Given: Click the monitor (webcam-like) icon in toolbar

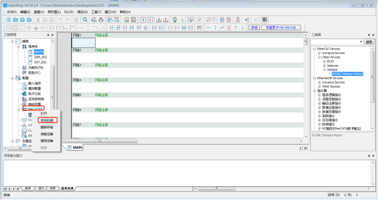Looking at the screenshot, I should coord(175,20).
